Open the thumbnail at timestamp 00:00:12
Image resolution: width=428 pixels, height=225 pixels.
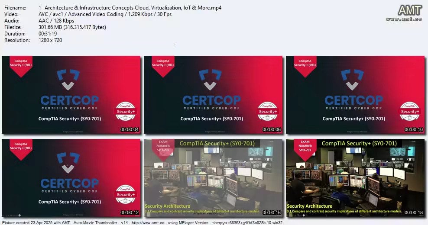click(x=71, y=178)
